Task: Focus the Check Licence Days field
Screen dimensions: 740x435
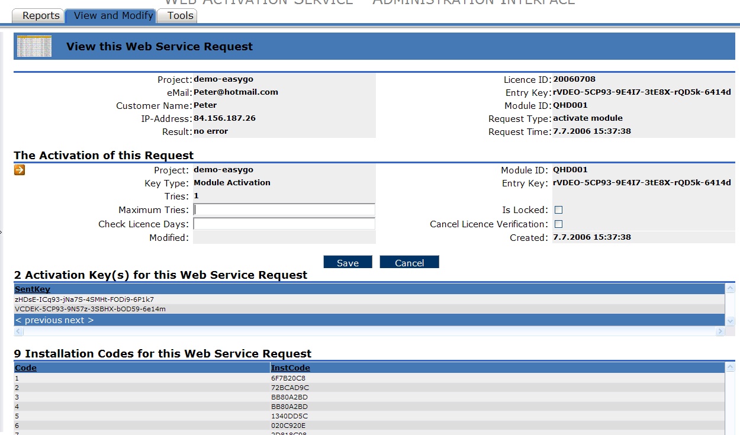Action: (x=284, y=224)
